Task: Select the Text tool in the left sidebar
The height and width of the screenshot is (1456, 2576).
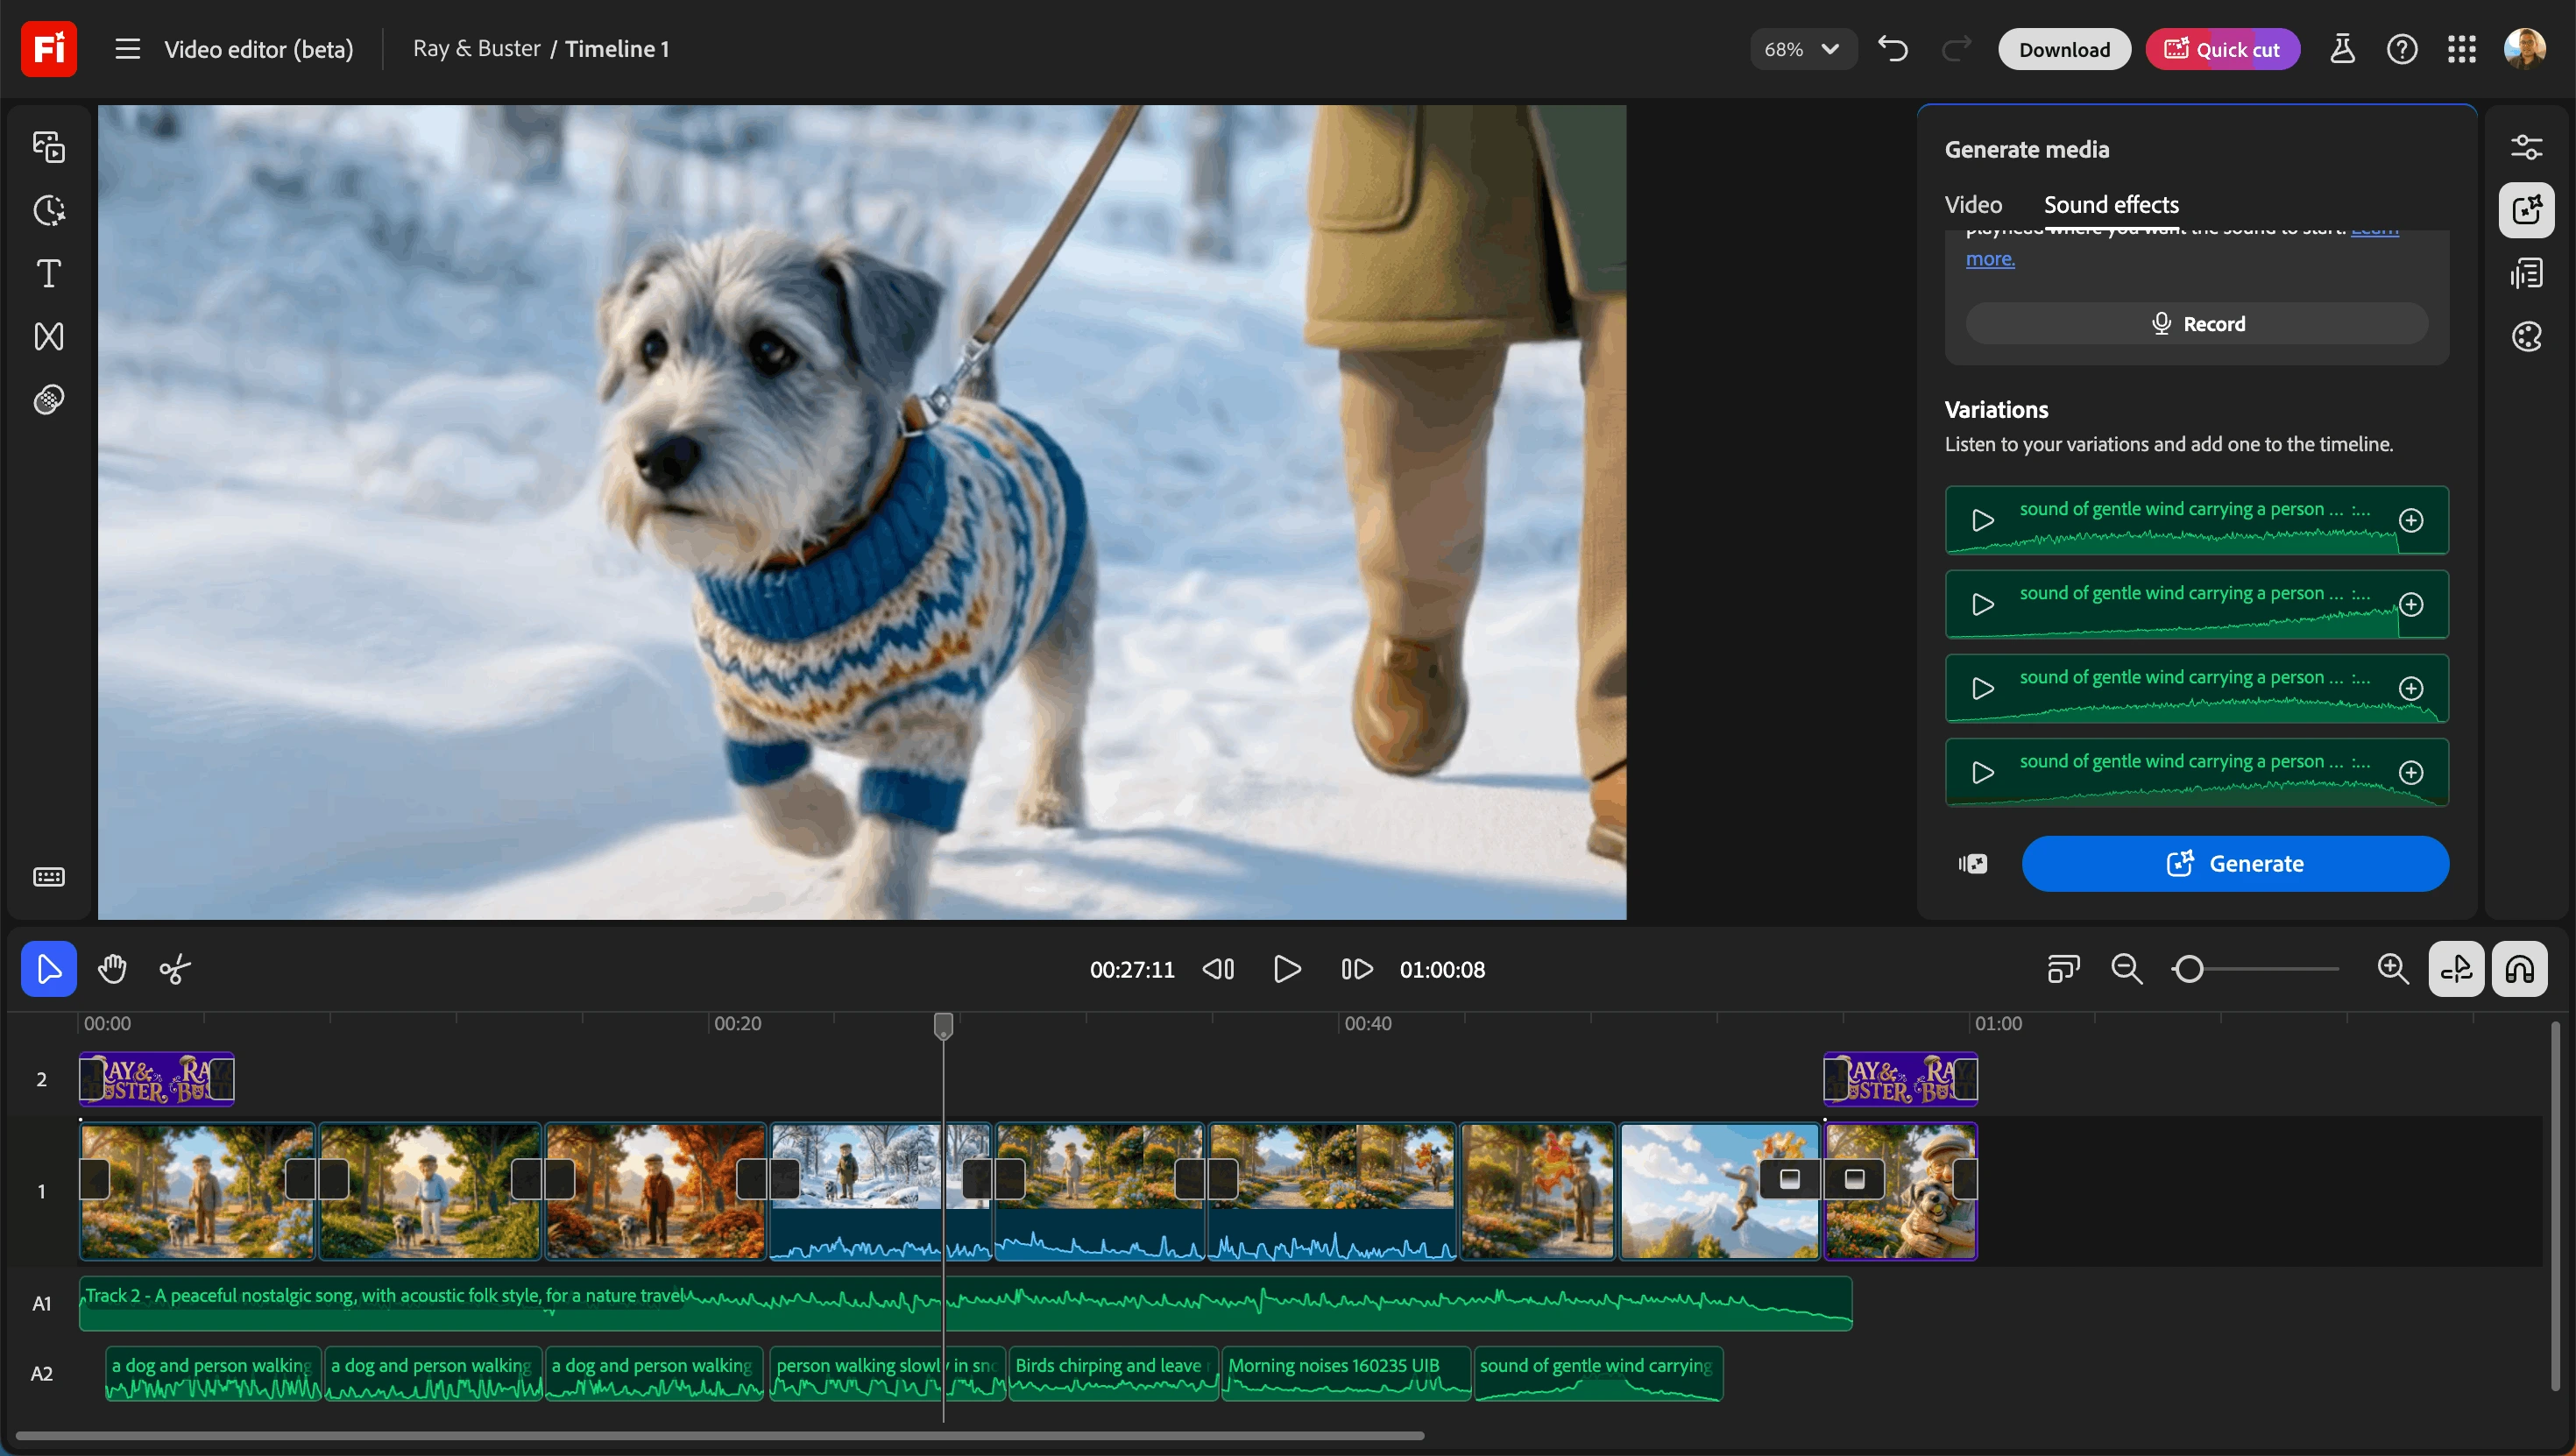Action: pyautogui.click(x=48, y=273)
